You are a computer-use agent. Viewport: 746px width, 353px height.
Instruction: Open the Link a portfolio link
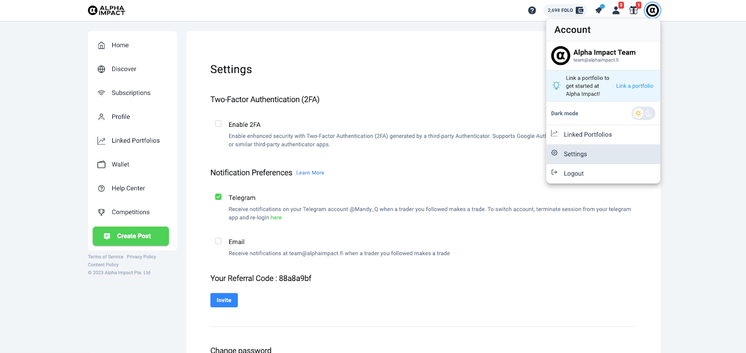(635, 86)
